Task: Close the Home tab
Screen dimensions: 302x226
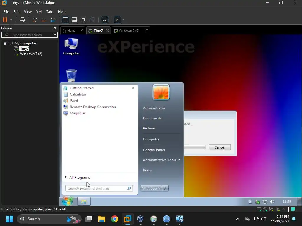Action: click(82, 30)
